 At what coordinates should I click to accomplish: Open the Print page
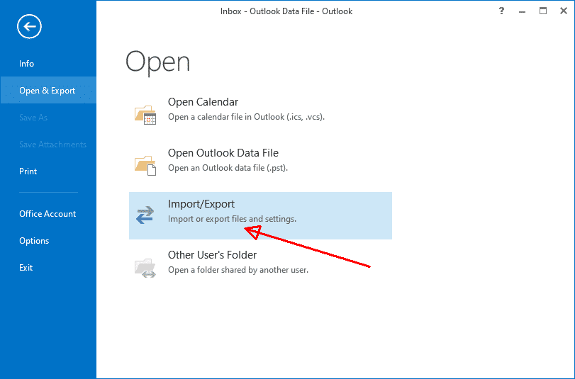click(28, 171)
